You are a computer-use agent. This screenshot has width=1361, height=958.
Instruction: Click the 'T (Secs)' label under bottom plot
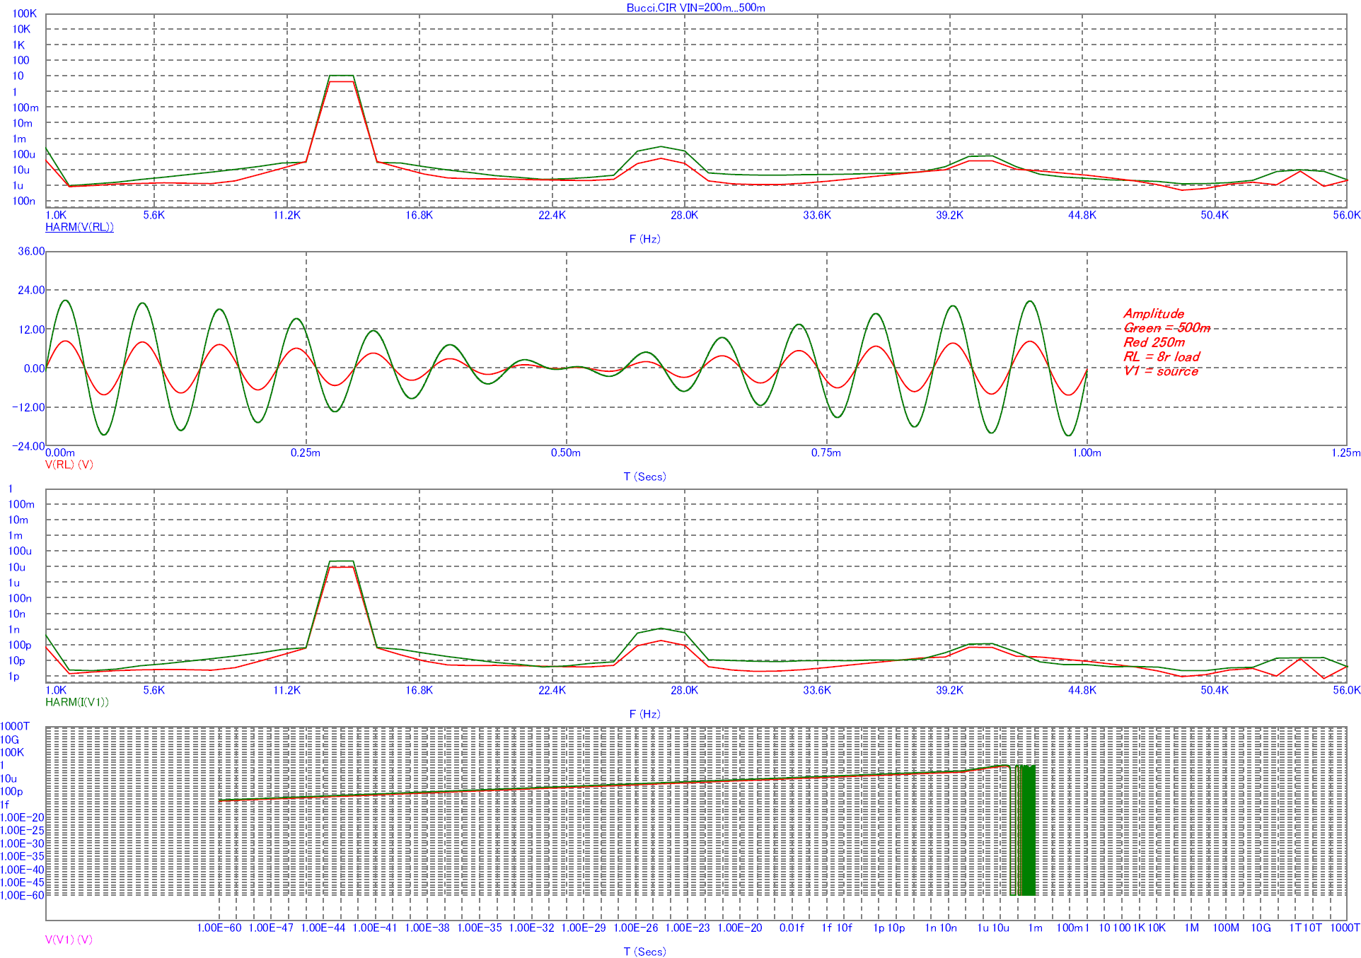[x=645, y=952]
